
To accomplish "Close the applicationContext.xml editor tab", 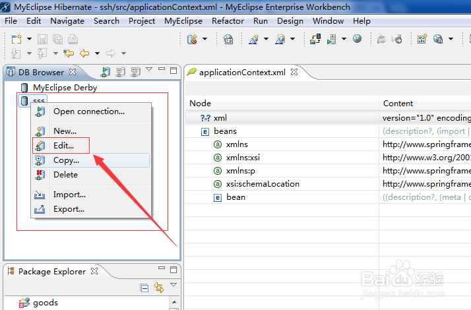I will click(x=294, y=72).
